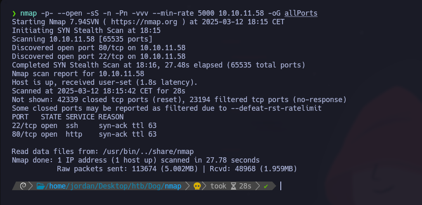Click the open folder icon in prompt
The width and height of the screenshot is (422, 205).
click(40, 186)
